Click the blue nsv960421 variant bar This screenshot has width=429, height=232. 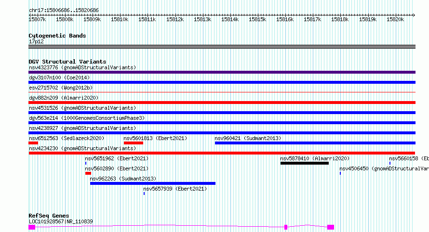click(315, 143)
